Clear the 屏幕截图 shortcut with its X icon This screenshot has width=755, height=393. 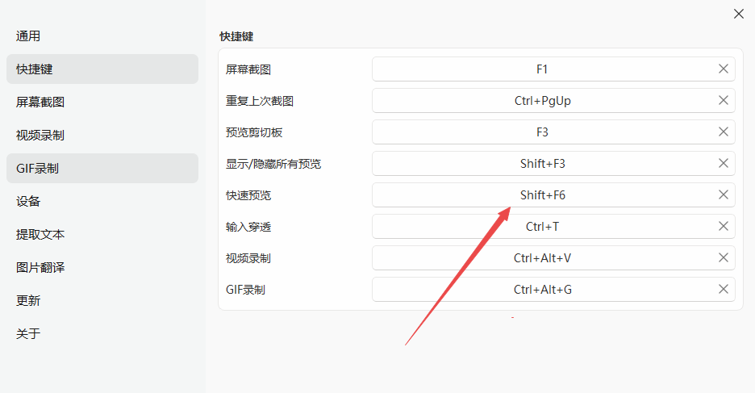(724, 69)
